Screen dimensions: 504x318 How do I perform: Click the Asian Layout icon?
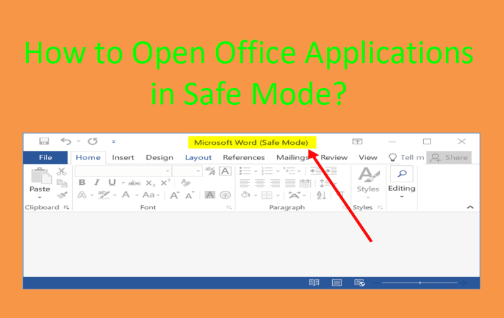295,195
